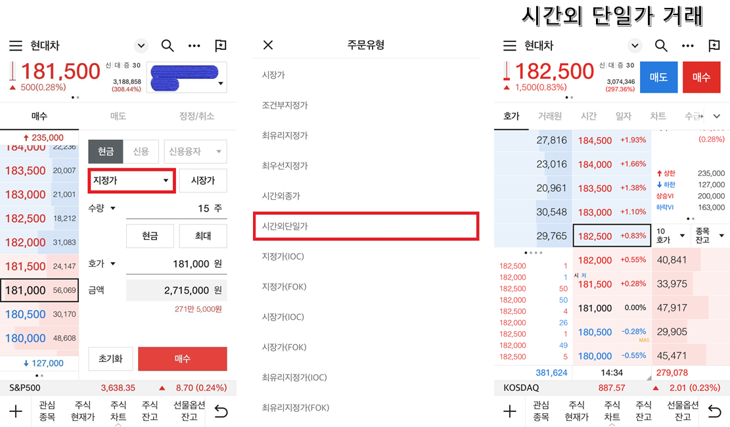The width and height of the screenshot is (730, 427).
Task: Open hamburger menu in left 현대차 screen
Action: 16,45
